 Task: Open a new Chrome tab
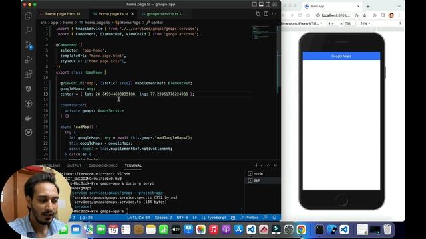(x=368, y=6)
